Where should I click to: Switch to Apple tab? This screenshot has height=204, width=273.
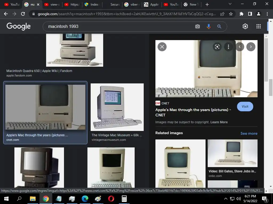pyautogui.click(x=152, y=5)
